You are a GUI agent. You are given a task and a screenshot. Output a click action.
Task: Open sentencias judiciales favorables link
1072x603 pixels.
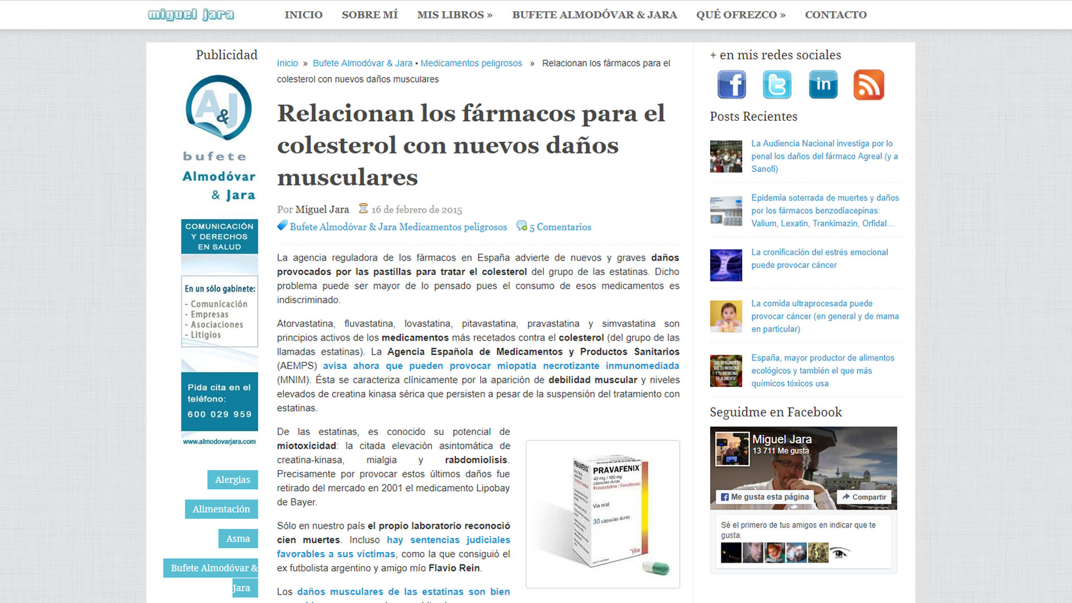point(394,547)
